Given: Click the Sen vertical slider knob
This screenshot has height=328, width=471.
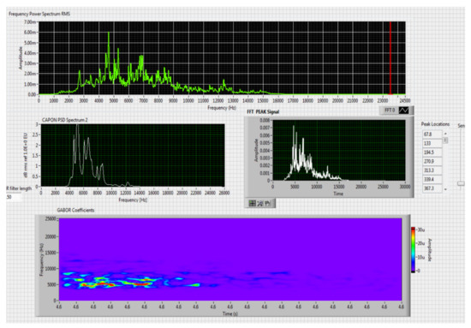Looking at the screenshot, I should coord(461,183).
